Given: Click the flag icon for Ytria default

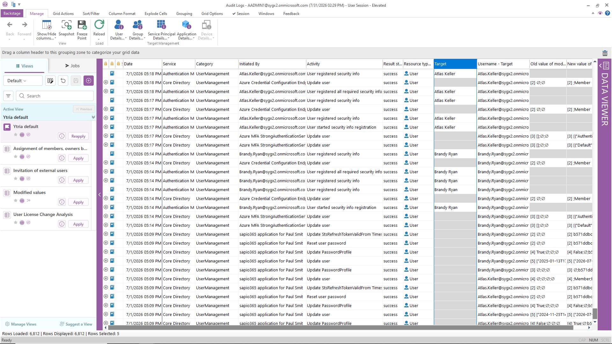Looking at the screenshot, I should coord(7,127).
